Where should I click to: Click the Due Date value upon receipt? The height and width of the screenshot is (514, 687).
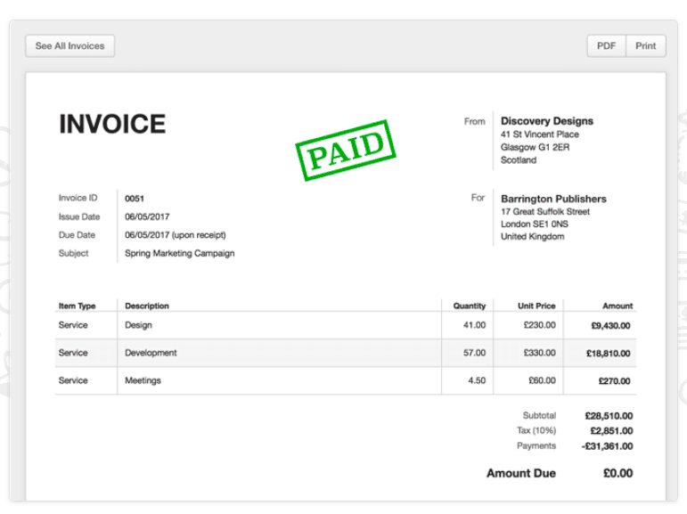pos(175,235)
